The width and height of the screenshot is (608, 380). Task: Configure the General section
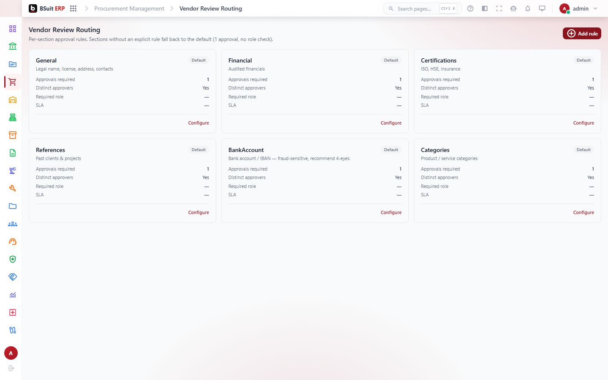[198, 123]
